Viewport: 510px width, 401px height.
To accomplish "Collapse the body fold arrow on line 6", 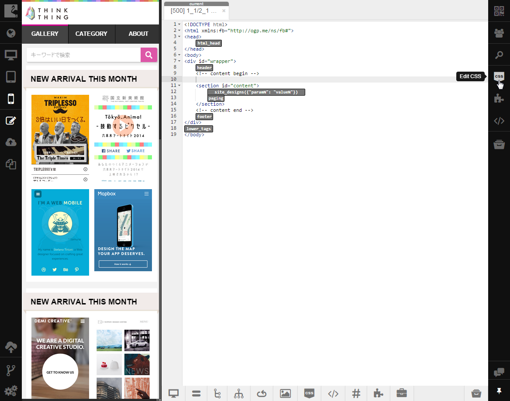I will (179, 55).
